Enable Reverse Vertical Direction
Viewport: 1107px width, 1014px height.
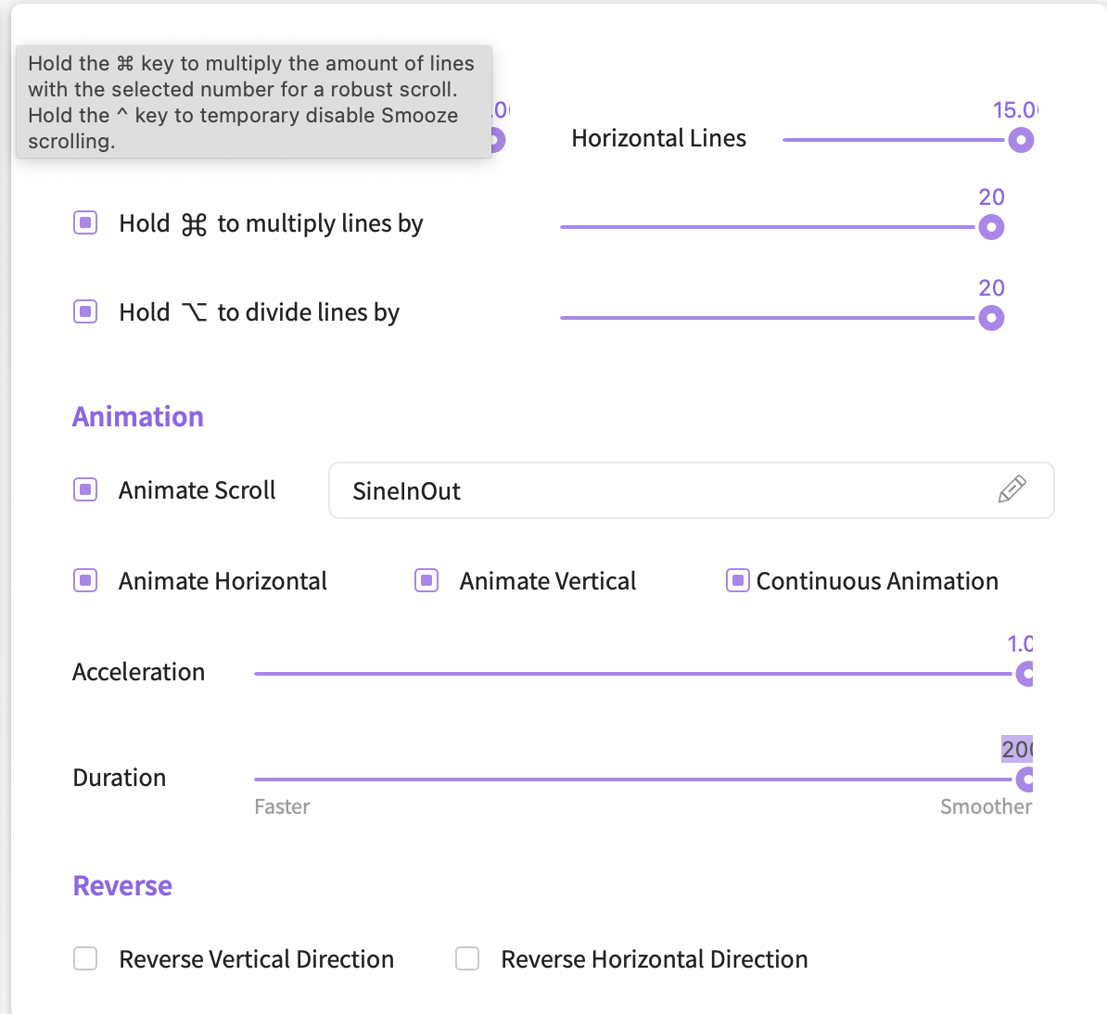coord(85,958)
